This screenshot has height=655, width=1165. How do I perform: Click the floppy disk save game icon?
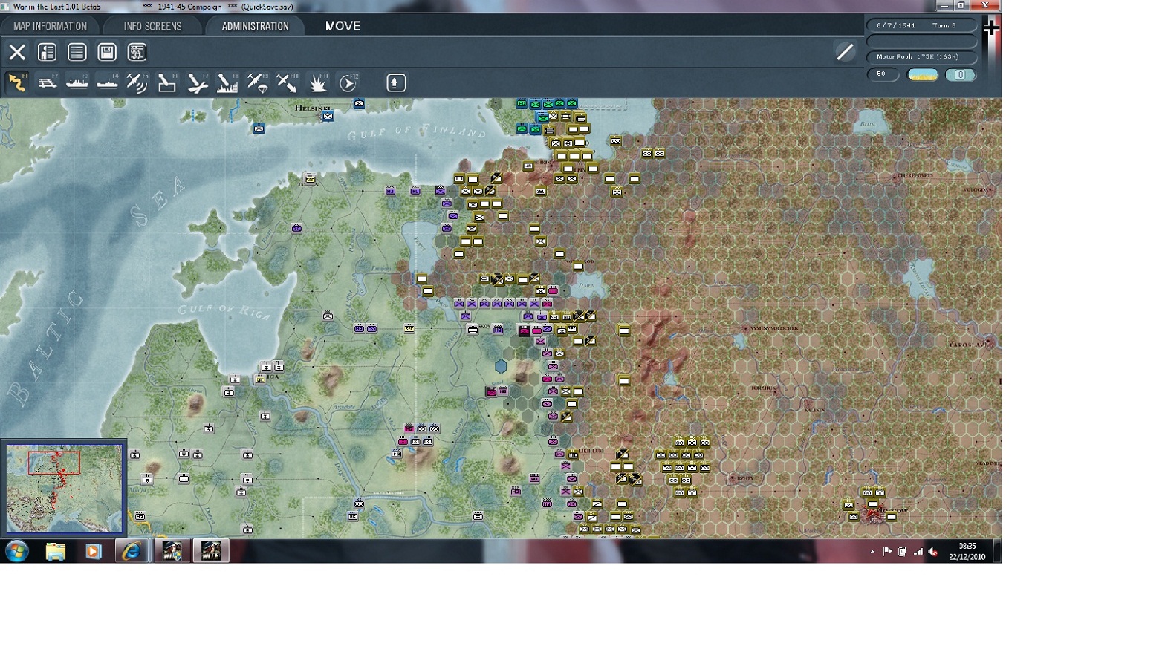(107, 52)
